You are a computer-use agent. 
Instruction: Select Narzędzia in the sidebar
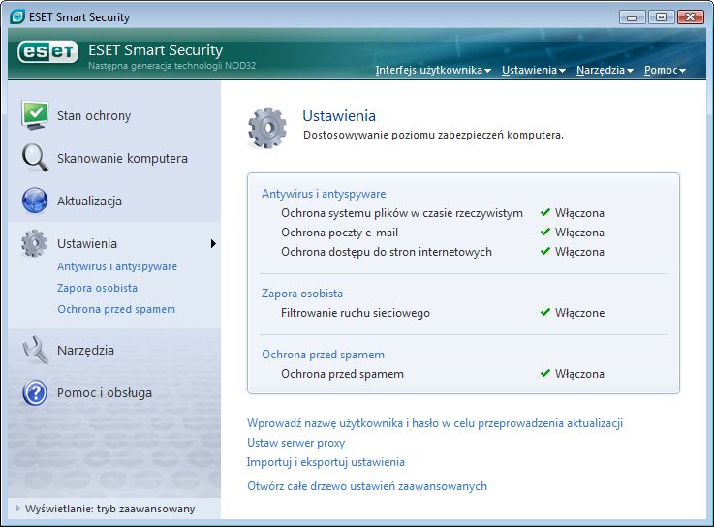tap(85, 351)
